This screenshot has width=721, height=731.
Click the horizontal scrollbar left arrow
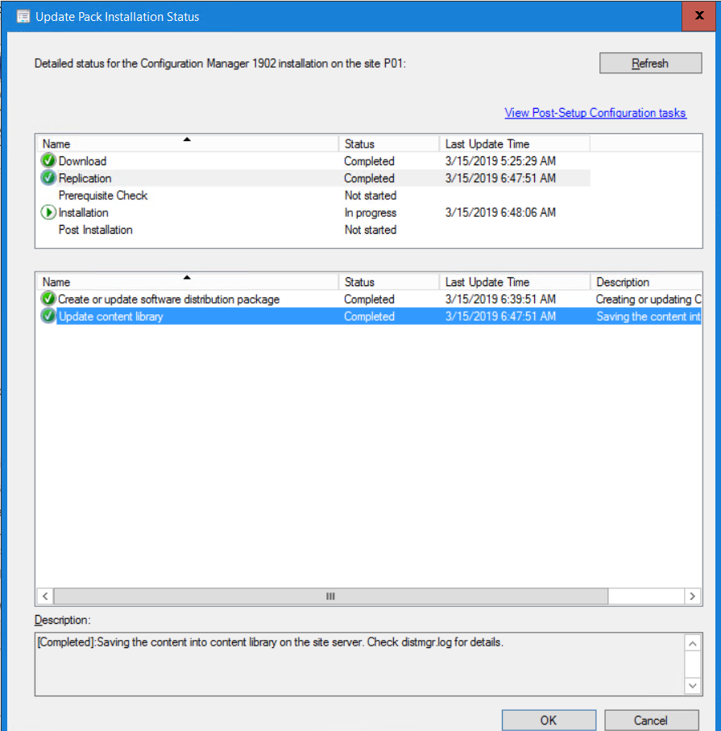click(x=45, y=596)
